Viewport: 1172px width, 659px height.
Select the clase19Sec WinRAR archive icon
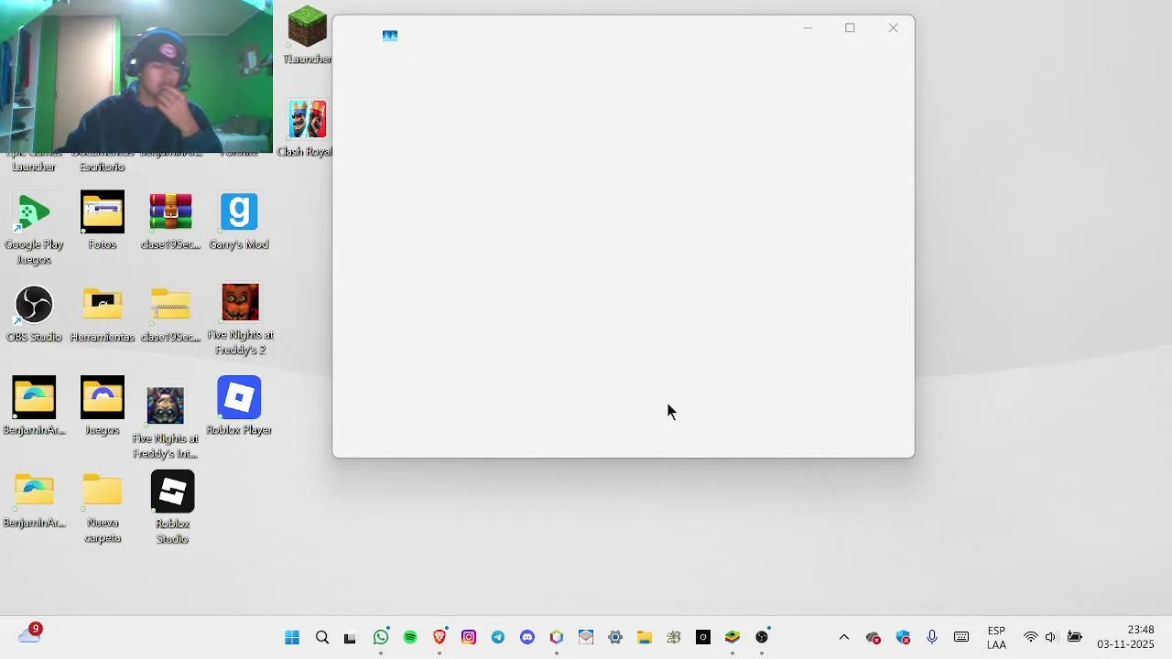170,221
